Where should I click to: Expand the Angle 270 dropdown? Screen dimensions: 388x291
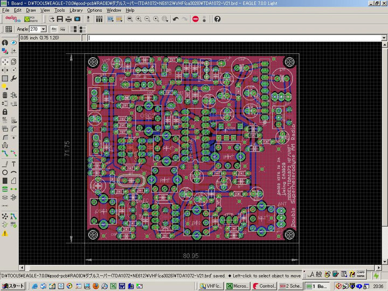44,29
